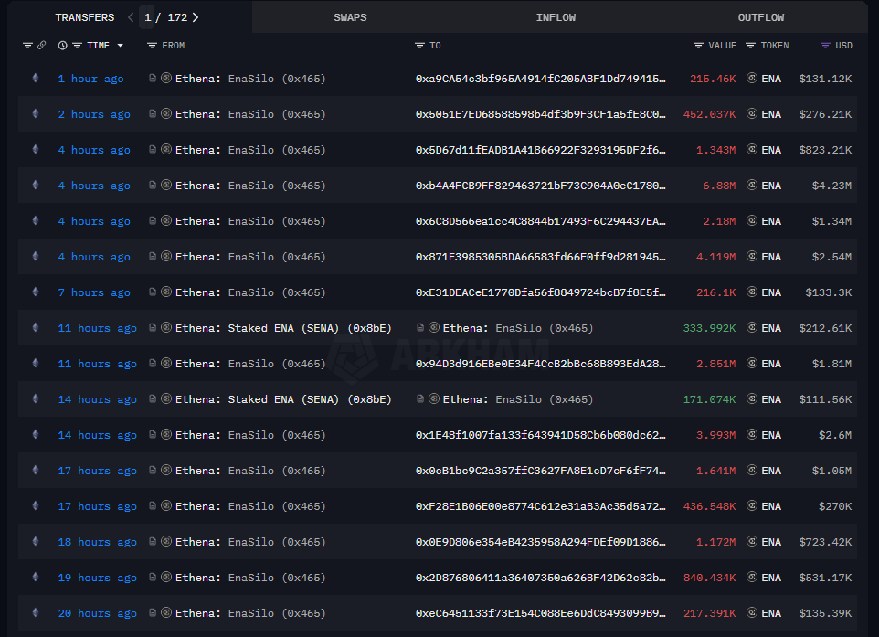This screenshot has width=879, height=637.
Task: Click the Ethereum icon on the first row
Action: pyautogui.click(x=36, y=79)
